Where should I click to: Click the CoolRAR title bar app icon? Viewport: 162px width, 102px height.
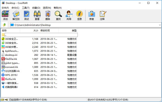[3, 3]
